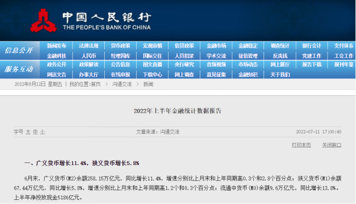Image resolution: width=356 pixels, height=204 pixels.
Task: Open 下载中心 page
Action: 153,74
